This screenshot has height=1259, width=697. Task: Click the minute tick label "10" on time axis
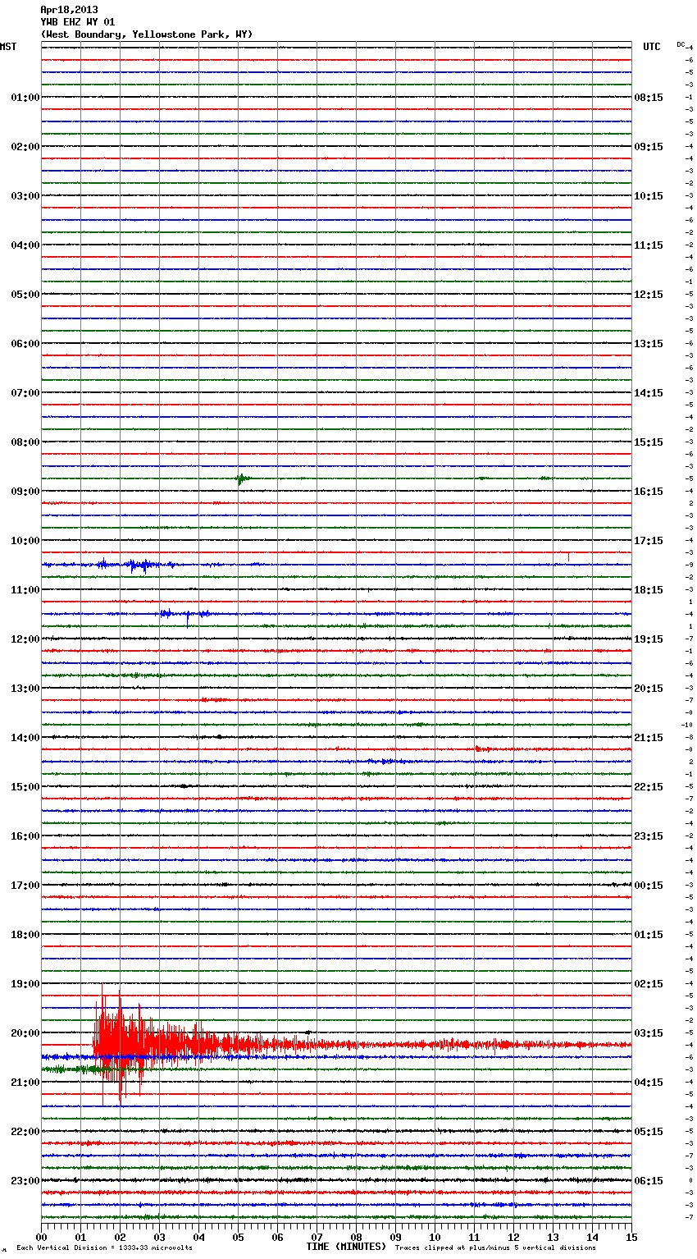[x=435, y=1238]
